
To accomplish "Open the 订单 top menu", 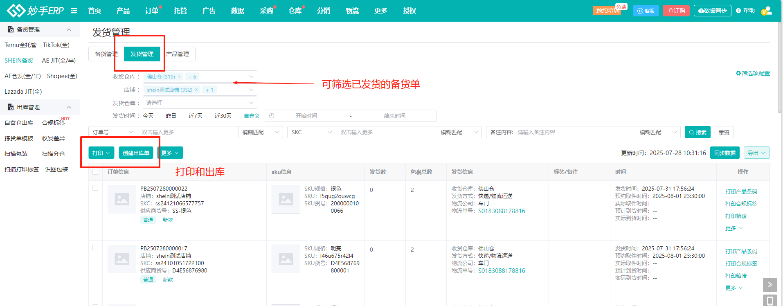I will pos(152,11).
